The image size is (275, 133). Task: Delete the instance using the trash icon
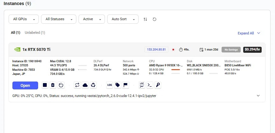[53, 85]
